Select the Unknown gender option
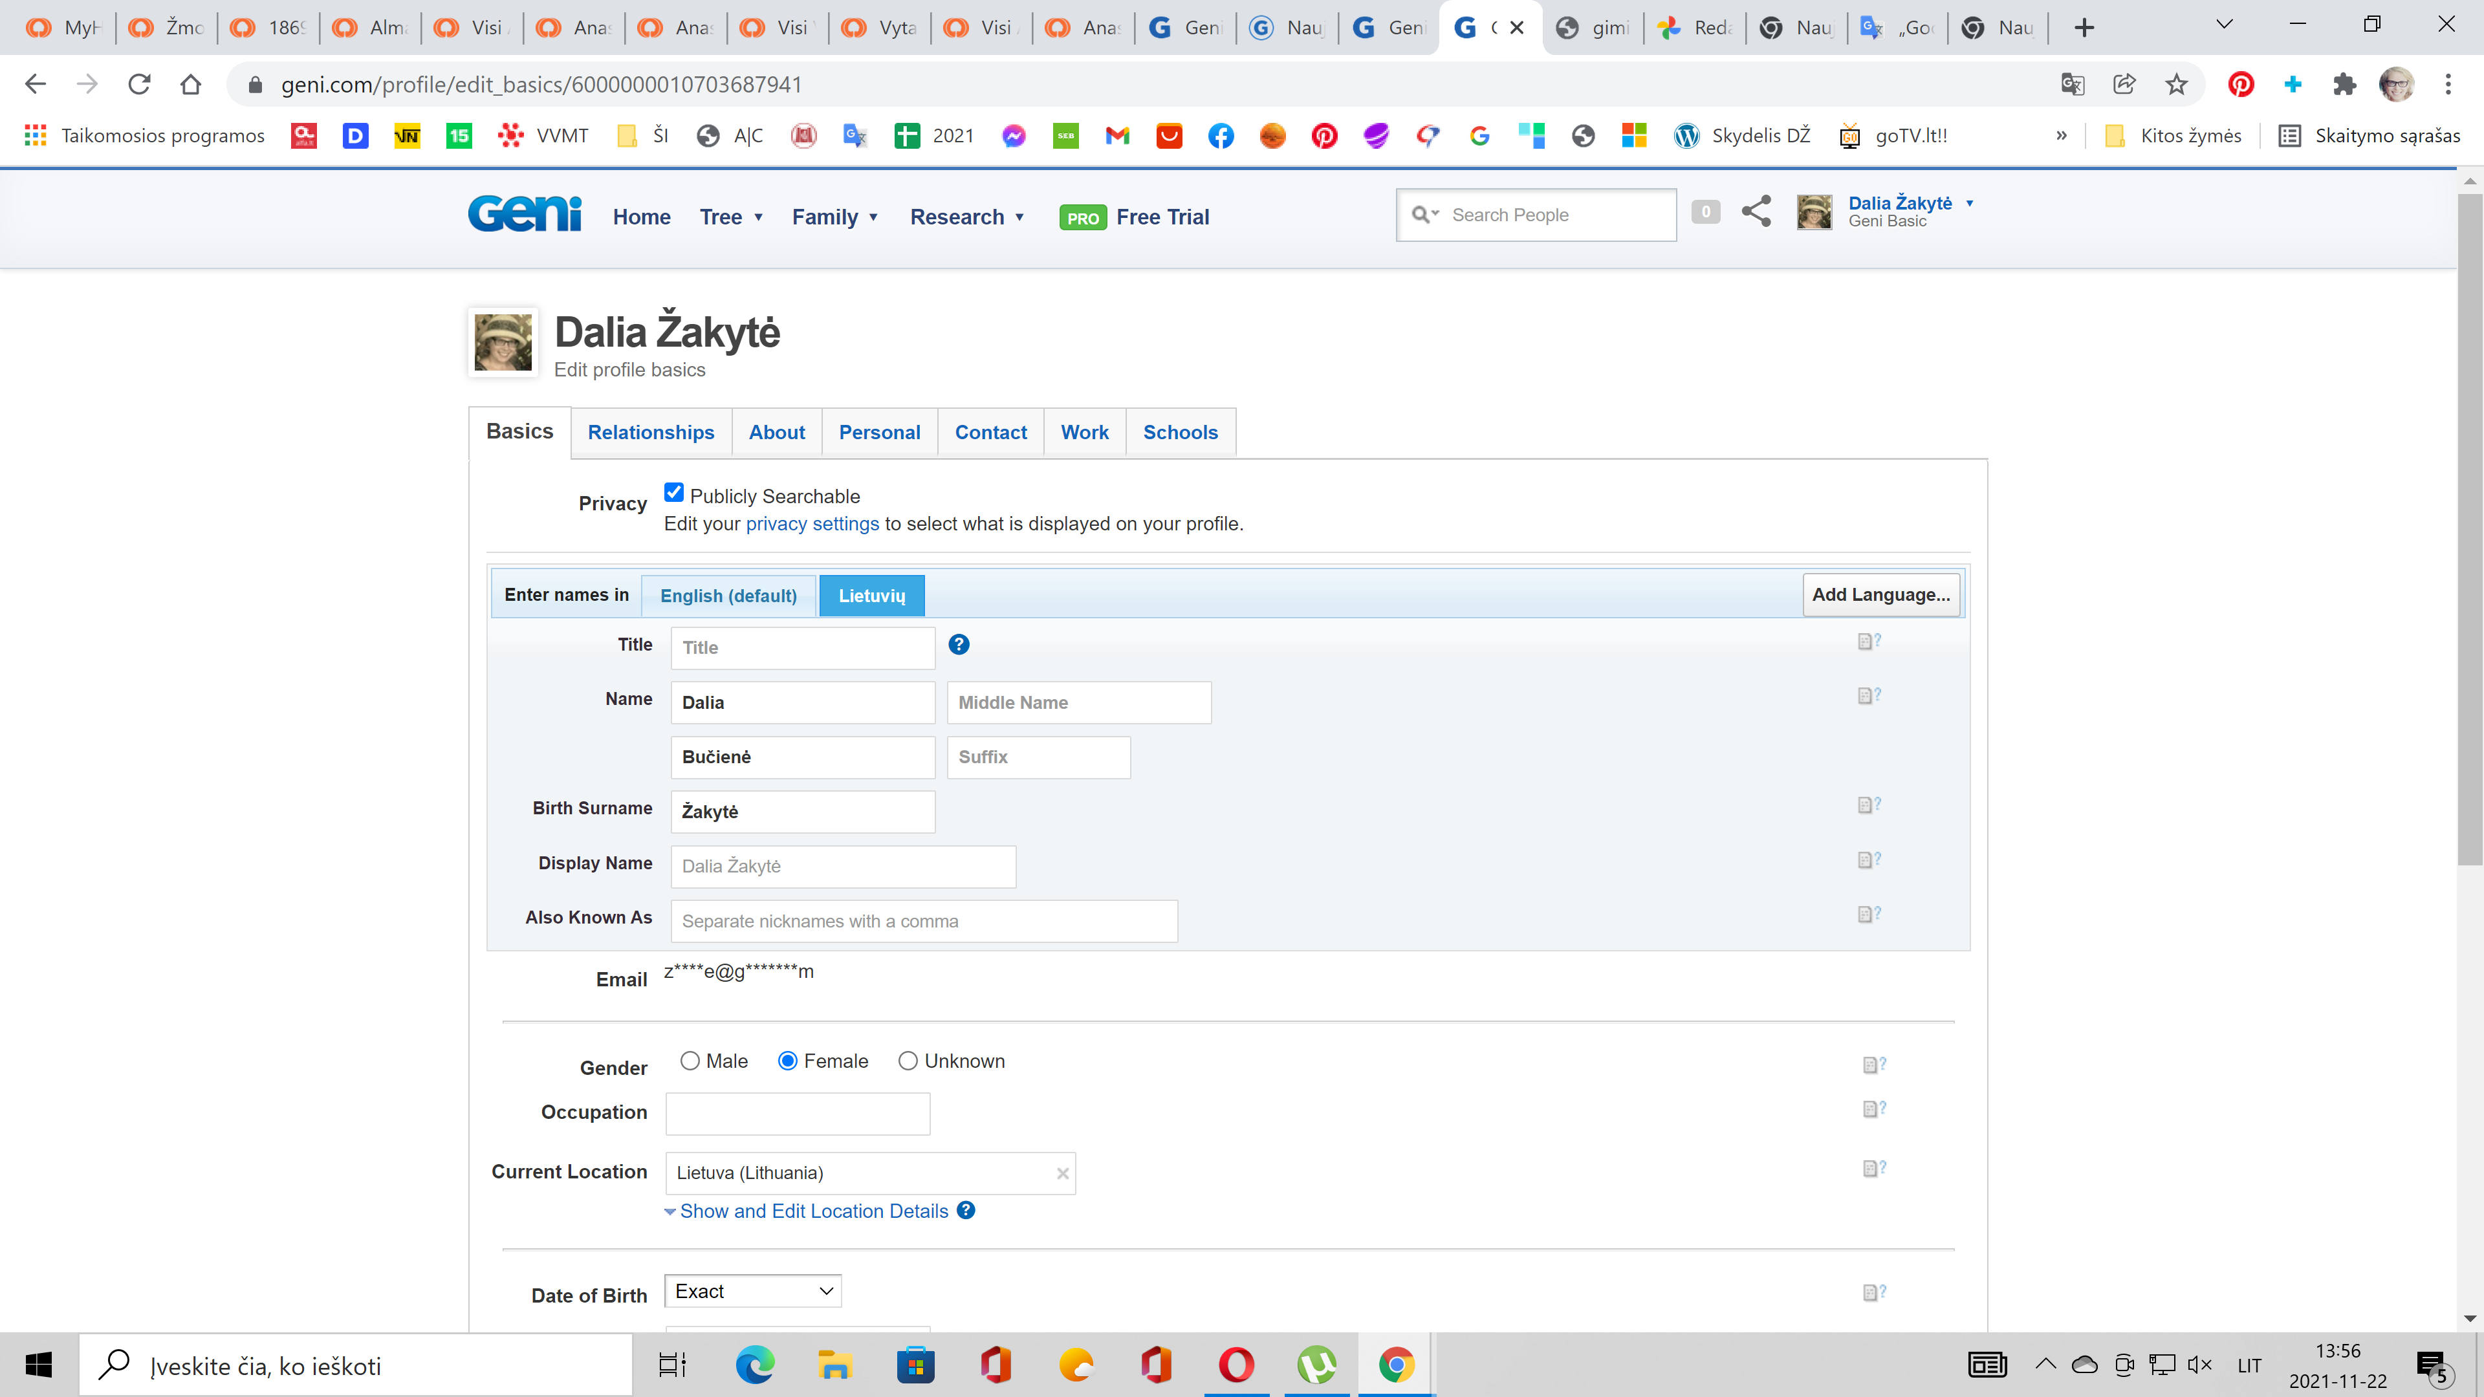Screen dimensions: 2484x1397 coord(908,1061)
